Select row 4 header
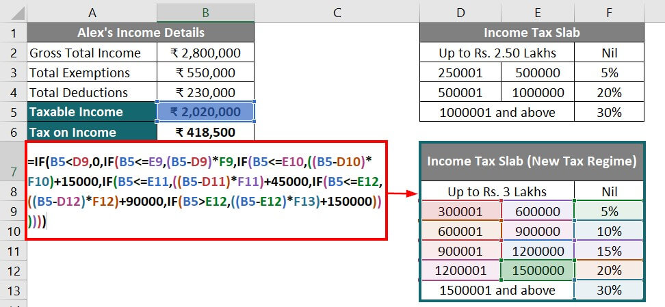The height and width of the screenshot is (307, 665). (14, 92)
